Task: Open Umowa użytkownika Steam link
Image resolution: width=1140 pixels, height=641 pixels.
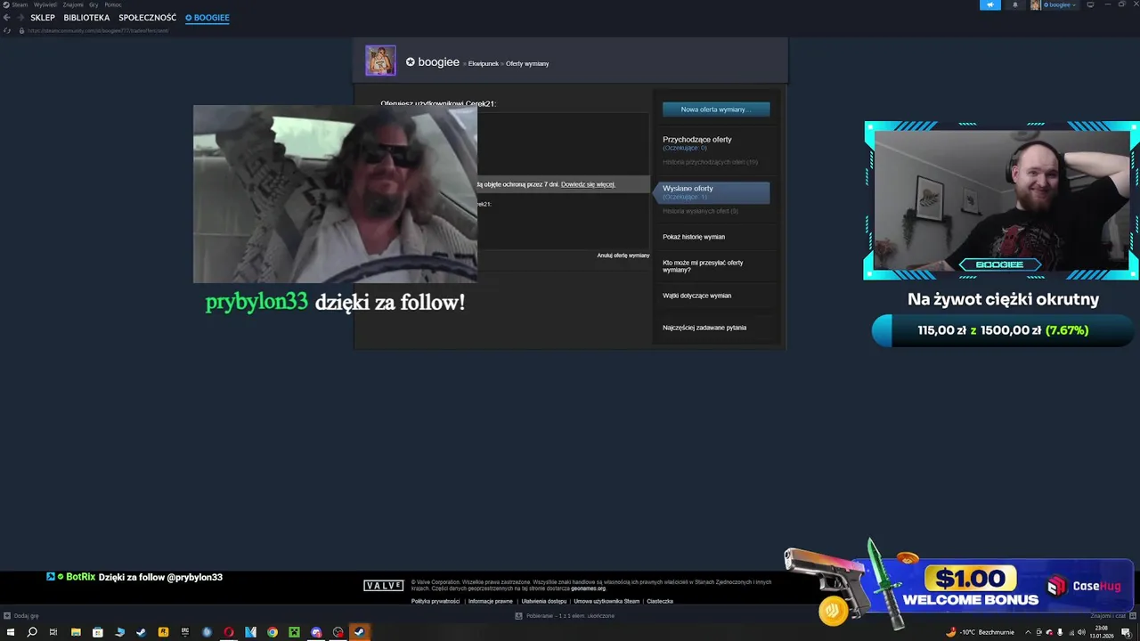Action: [607, 601]
